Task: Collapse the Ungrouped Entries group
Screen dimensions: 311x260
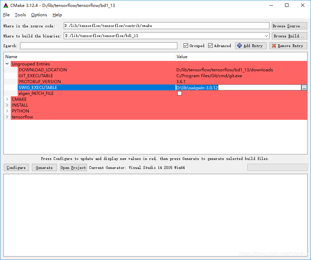Action: [7, 64]
